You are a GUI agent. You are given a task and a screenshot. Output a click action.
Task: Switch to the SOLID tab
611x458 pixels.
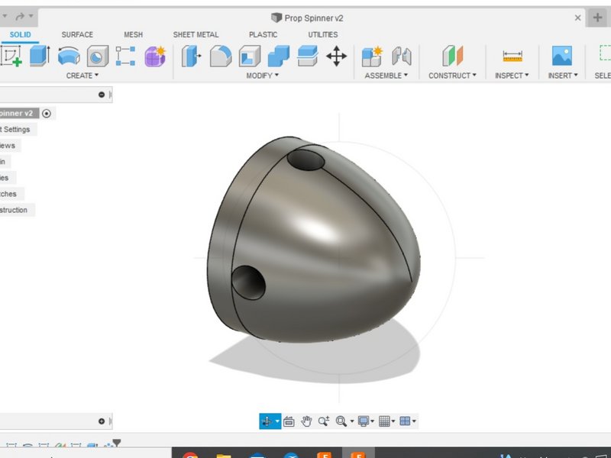[x=21, y=34]
